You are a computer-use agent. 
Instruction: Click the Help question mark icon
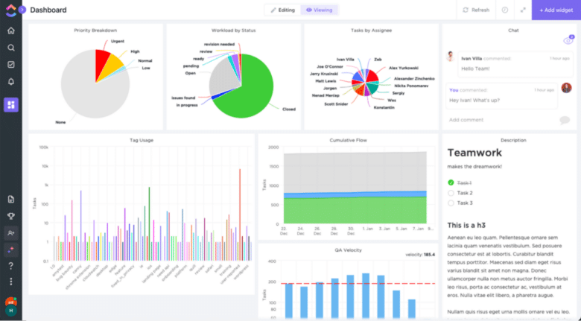click(10, 265)
